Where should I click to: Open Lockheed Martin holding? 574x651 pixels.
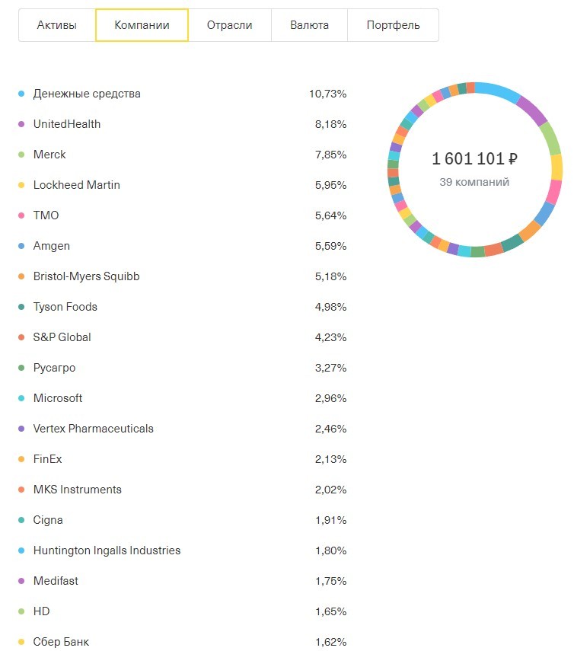183,185
